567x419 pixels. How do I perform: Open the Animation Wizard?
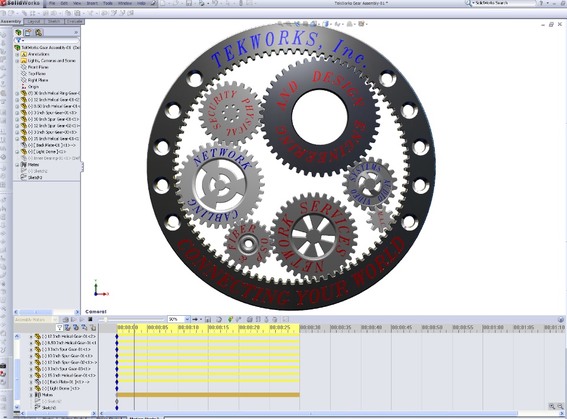click(x=219, y=319)
